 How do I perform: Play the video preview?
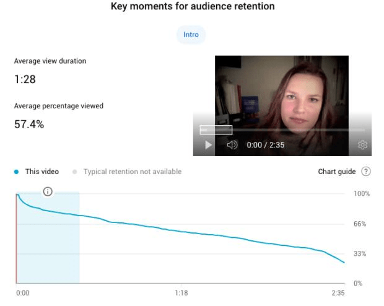point(208,145)
